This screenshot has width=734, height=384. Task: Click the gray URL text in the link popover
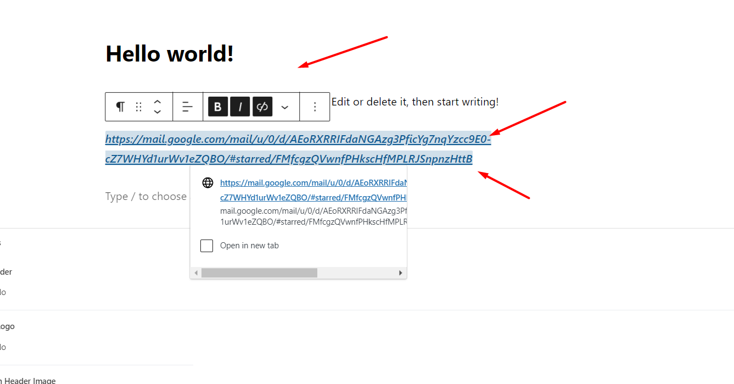click(x=313, y=216)
